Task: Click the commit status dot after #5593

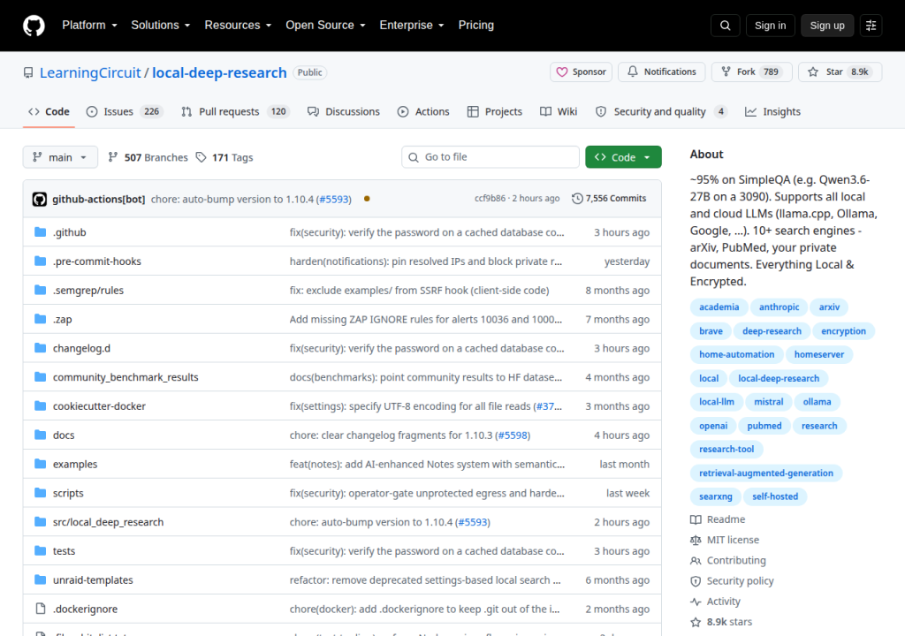Action: point(367,199)
